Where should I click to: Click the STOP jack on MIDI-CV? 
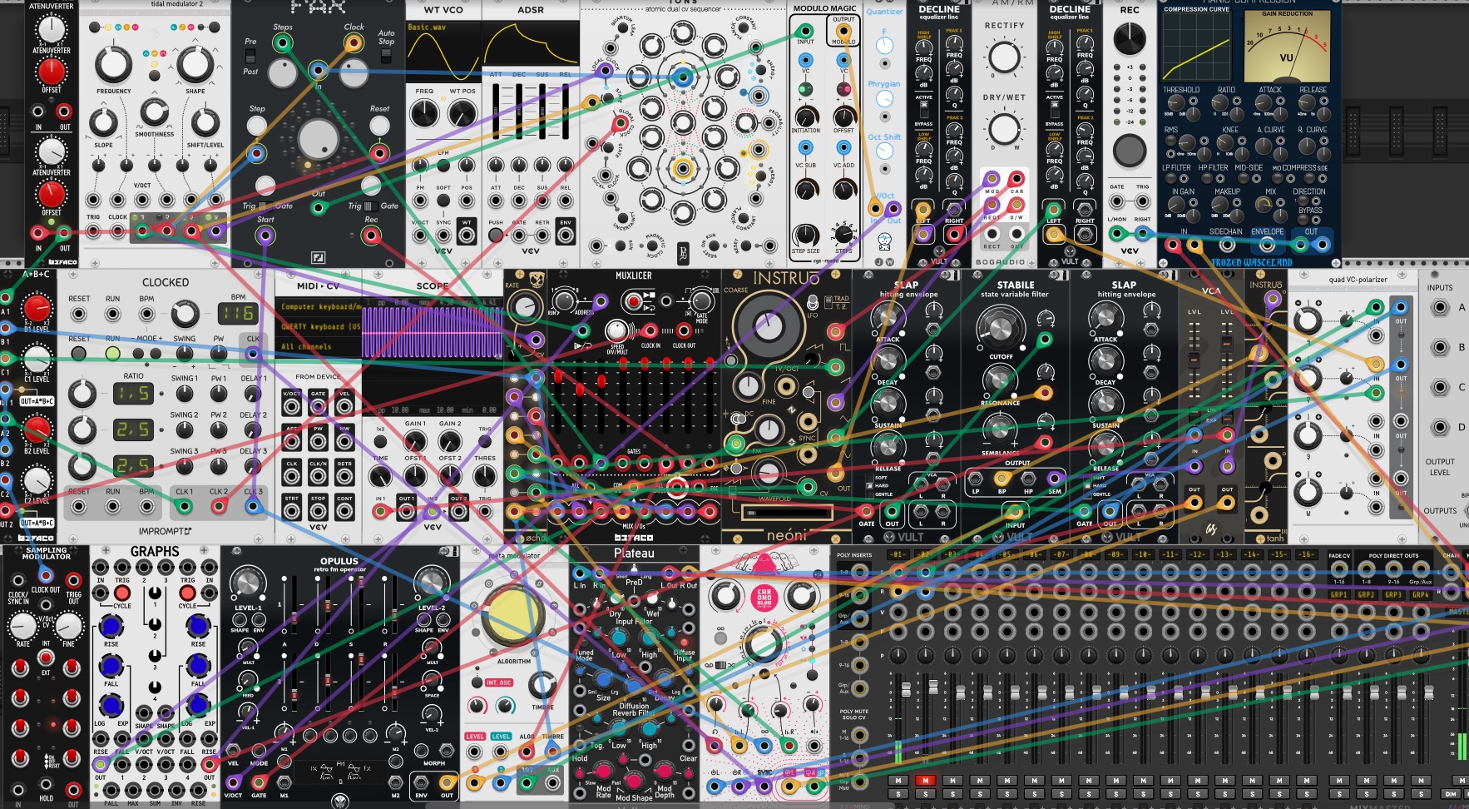click(x=318, y=512)
